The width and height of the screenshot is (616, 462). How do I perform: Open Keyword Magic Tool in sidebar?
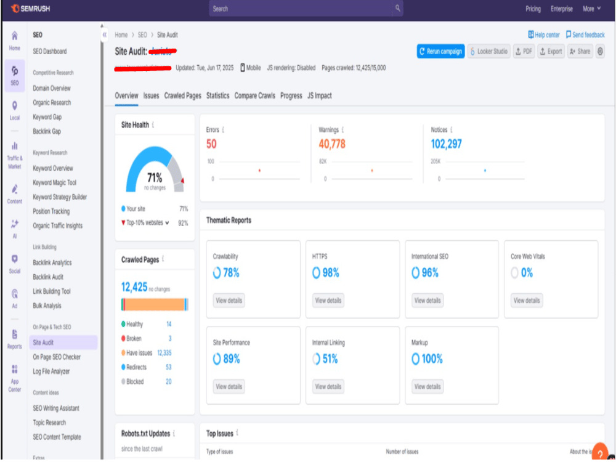55,183
